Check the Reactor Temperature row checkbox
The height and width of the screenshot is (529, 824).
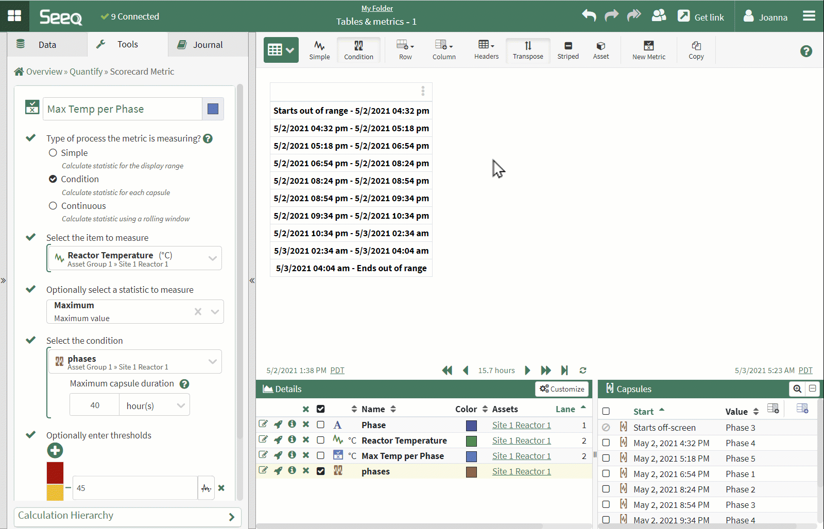pos(320,440)
